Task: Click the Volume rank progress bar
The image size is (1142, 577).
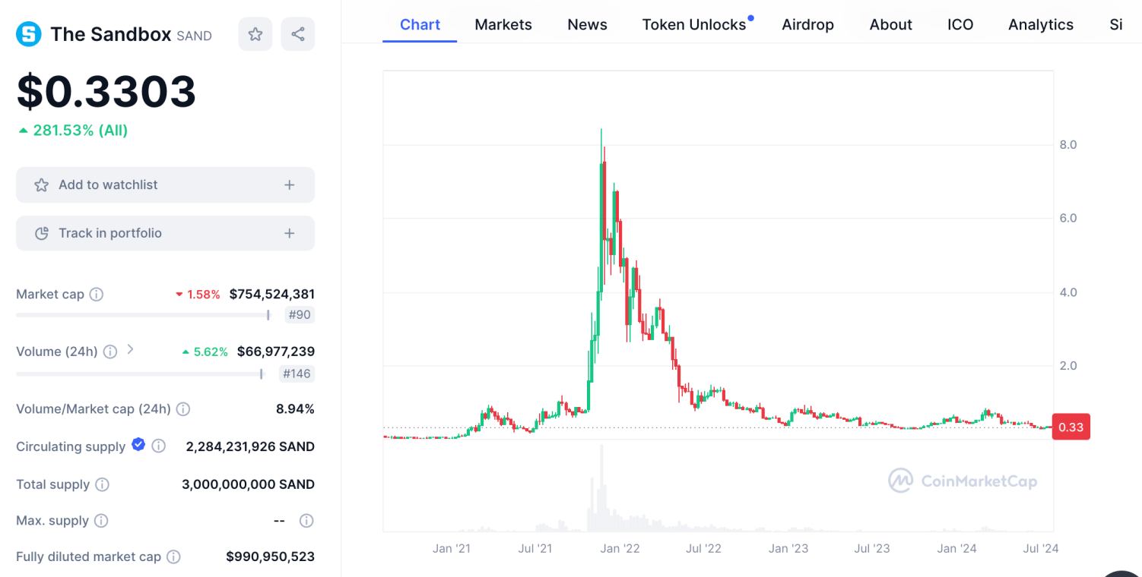Action: tap(140, 374)
